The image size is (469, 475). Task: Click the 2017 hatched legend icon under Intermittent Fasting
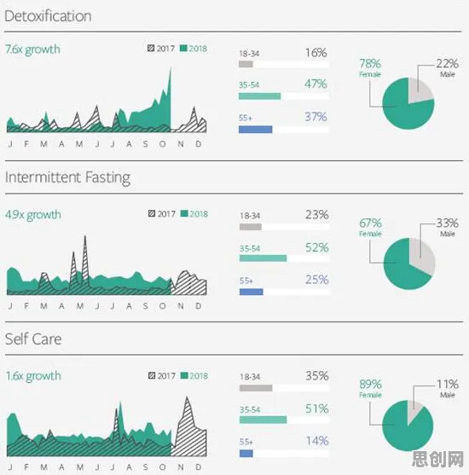[152, 213]
